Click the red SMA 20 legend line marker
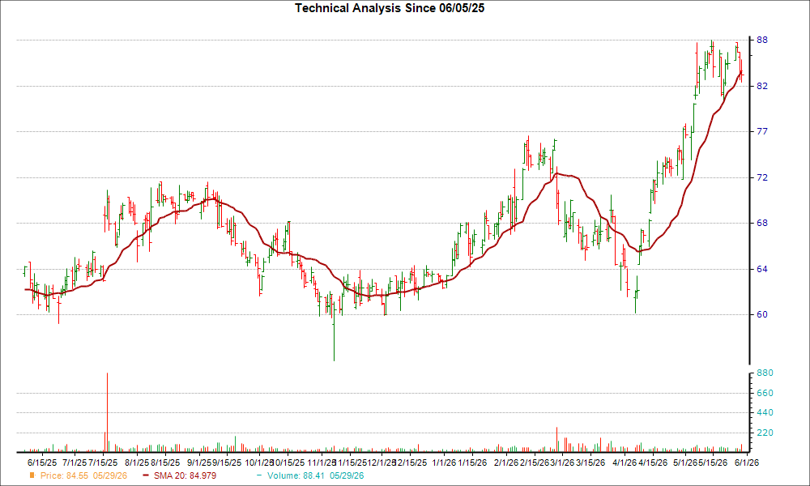 pyautogui.click(x=146, y=475)
